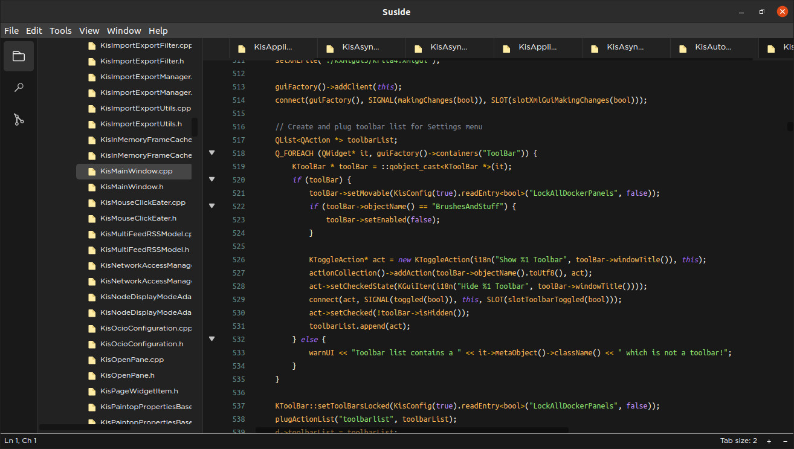Fold the if (toolBar) block at line 520
Viewport: 794px width, 449px height.
[x=211, y=179]
